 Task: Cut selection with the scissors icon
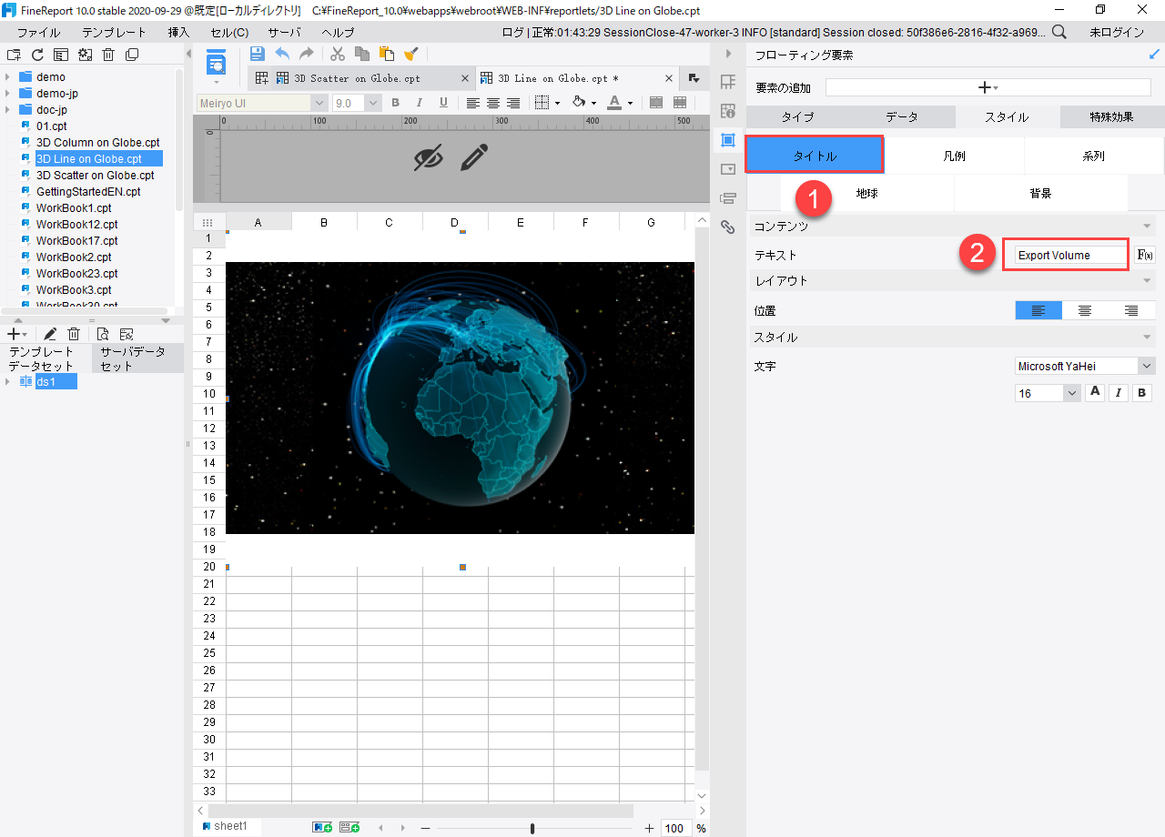click(338, 54)
